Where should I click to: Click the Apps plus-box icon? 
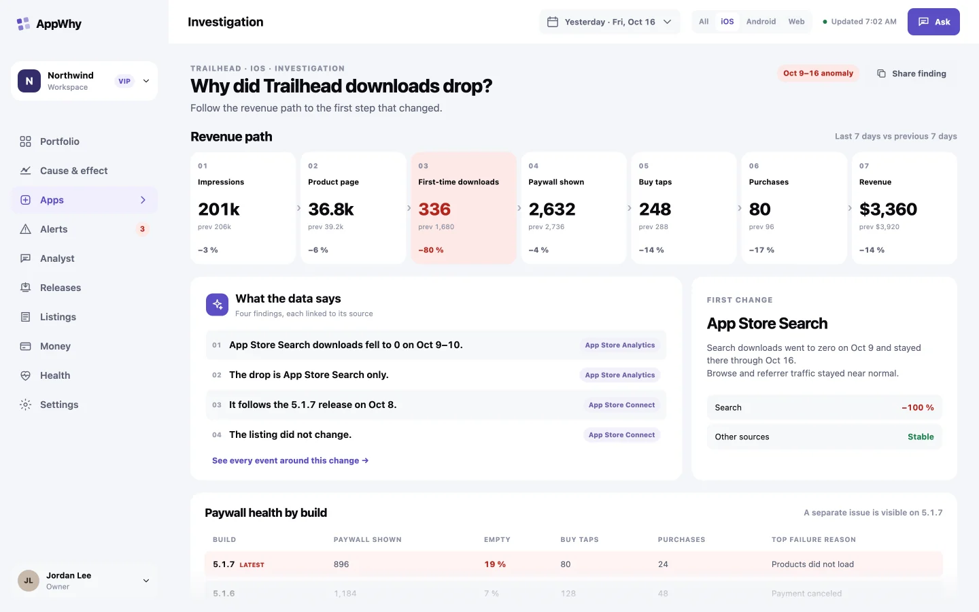tap(26, 200)
